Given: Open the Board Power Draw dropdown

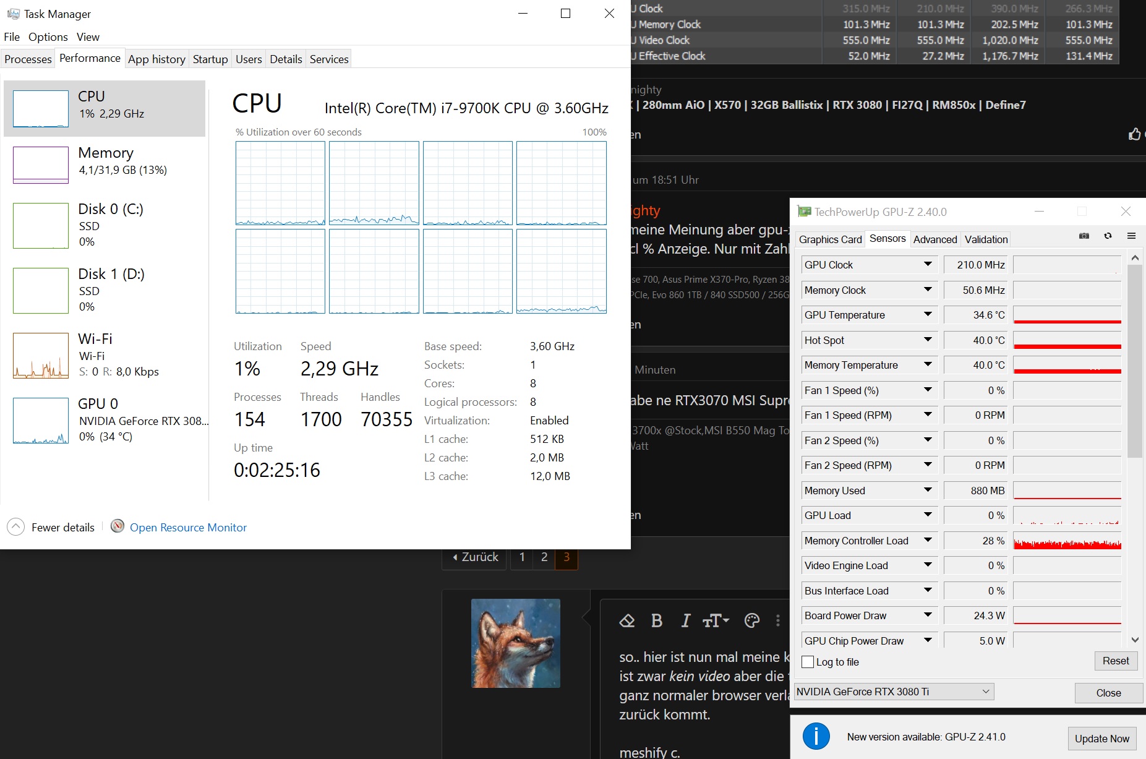Looking at the screenshot, I should coord(928,615).
